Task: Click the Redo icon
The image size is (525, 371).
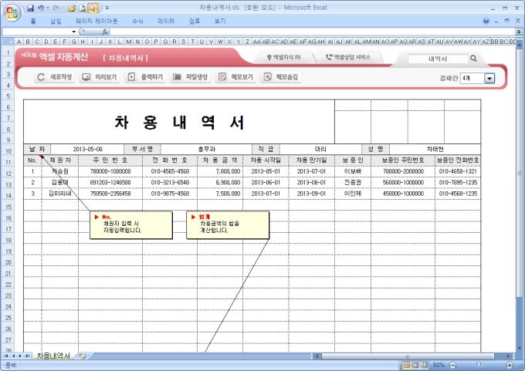Action: 56,8
